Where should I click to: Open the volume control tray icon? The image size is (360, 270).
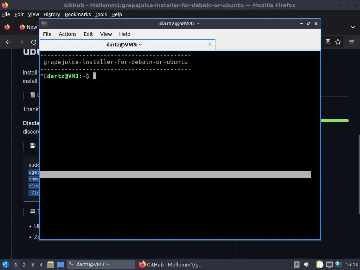coord(307,264)
